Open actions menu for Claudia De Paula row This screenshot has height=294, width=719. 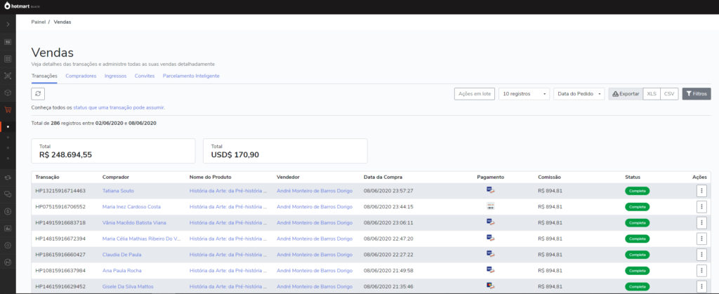(701, 255)
